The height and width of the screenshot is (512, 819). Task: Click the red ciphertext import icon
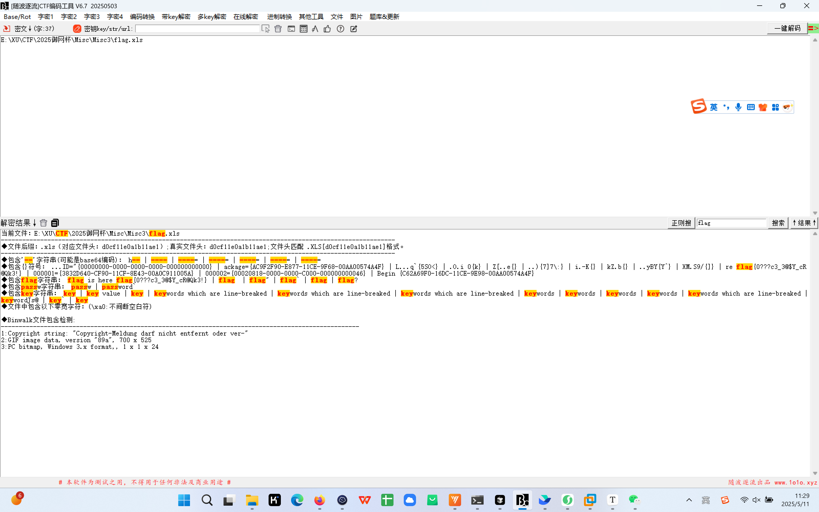[6, 29]
